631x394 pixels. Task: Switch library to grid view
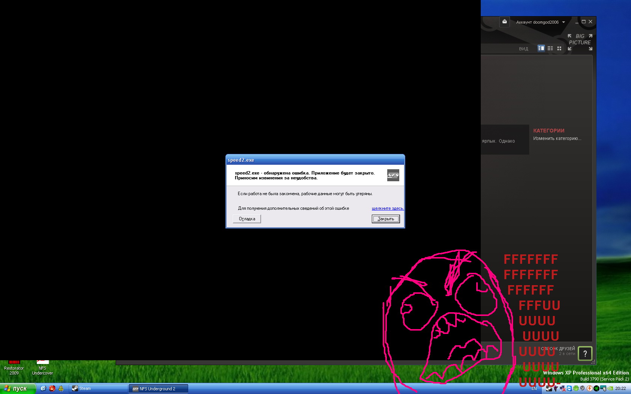(559, 48)
